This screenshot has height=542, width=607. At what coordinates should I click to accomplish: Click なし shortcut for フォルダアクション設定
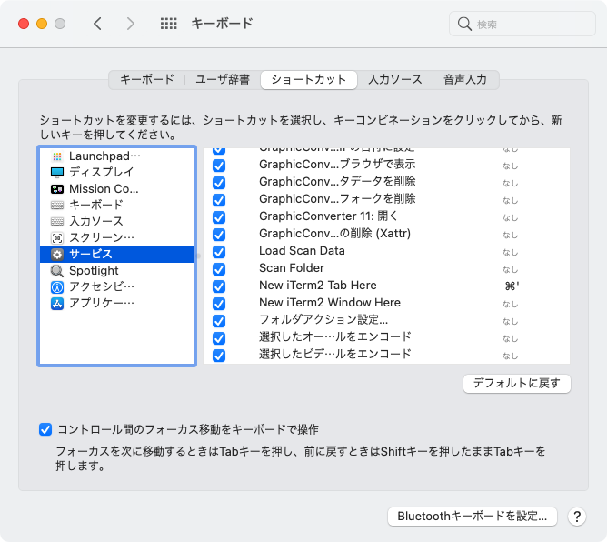tap(510, 322)
